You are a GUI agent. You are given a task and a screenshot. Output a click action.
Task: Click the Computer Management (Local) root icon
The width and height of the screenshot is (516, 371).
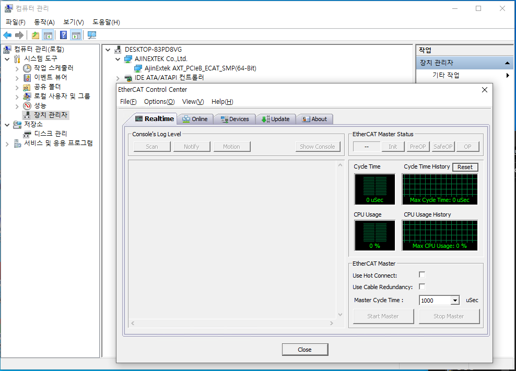tap(7, 50)
